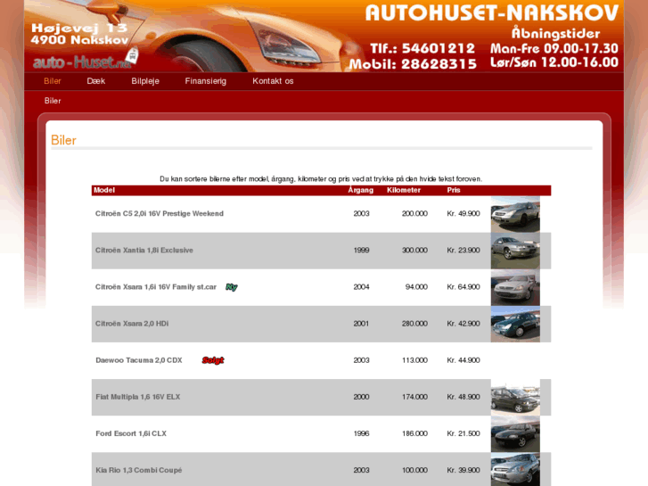Click the AUTOHUSET-NAKSKOV banner title
648x486 pixels.
click(492, 12)
